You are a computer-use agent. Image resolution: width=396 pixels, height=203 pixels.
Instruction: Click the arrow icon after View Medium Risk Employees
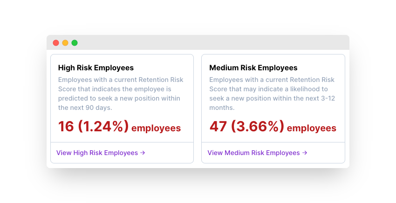pos(305,153)
